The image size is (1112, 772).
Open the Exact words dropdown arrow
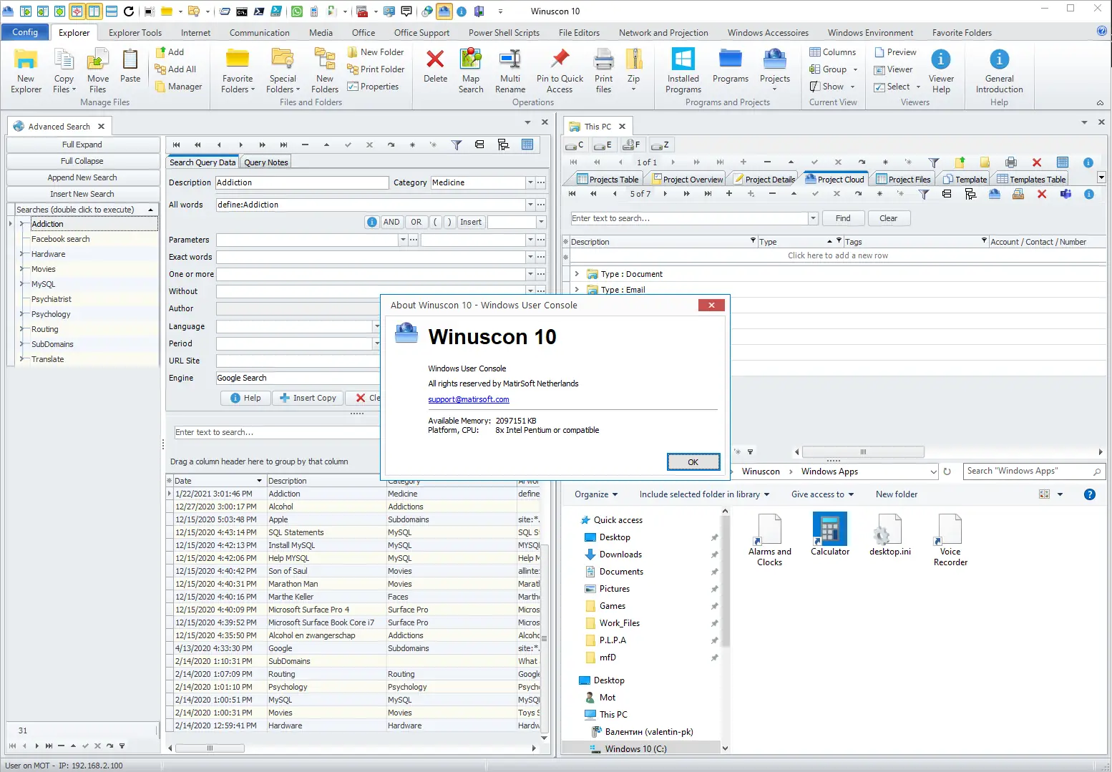pos(530,257)
